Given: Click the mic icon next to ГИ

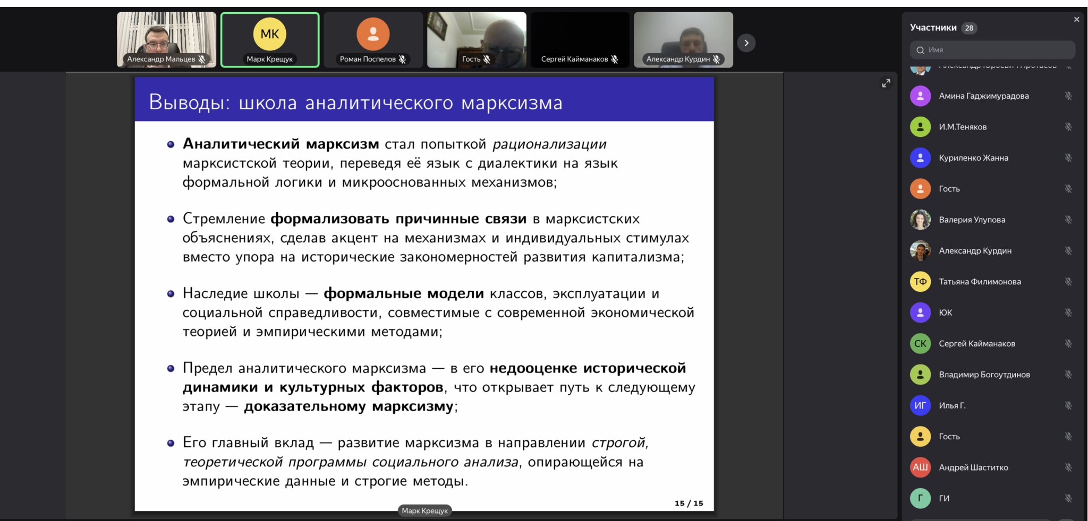Looking at the screenshot, I should pos(1068,498).
